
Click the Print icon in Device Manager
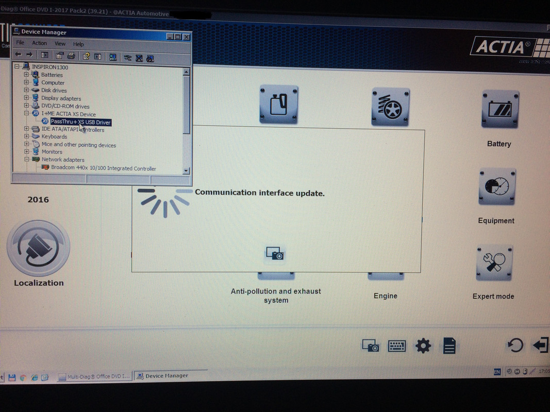click(x=71, y=56)
